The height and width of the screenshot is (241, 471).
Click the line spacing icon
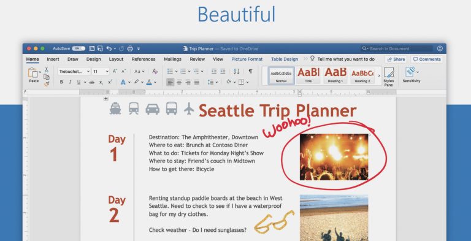click(x=210, y=82)
